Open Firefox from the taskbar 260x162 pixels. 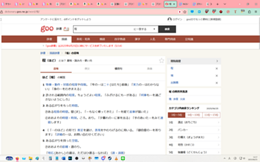tap(17, 158)
